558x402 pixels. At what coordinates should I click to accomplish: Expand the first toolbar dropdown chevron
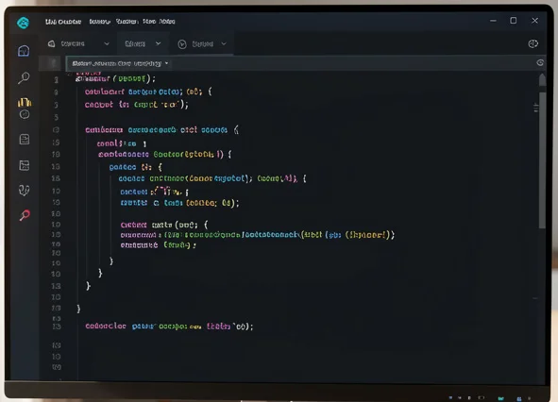(x=107, y=43)
